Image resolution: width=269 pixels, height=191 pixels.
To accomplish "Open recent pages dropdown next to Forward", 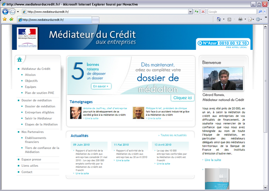I will point(18,11).
